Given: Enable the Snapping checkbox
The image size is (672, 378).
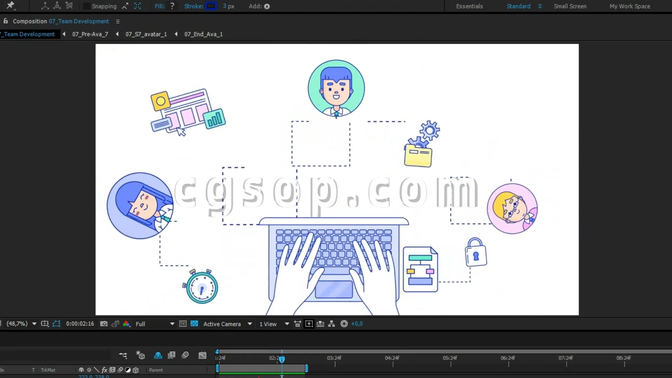Looking at the screenshot, I should [86, 6].
